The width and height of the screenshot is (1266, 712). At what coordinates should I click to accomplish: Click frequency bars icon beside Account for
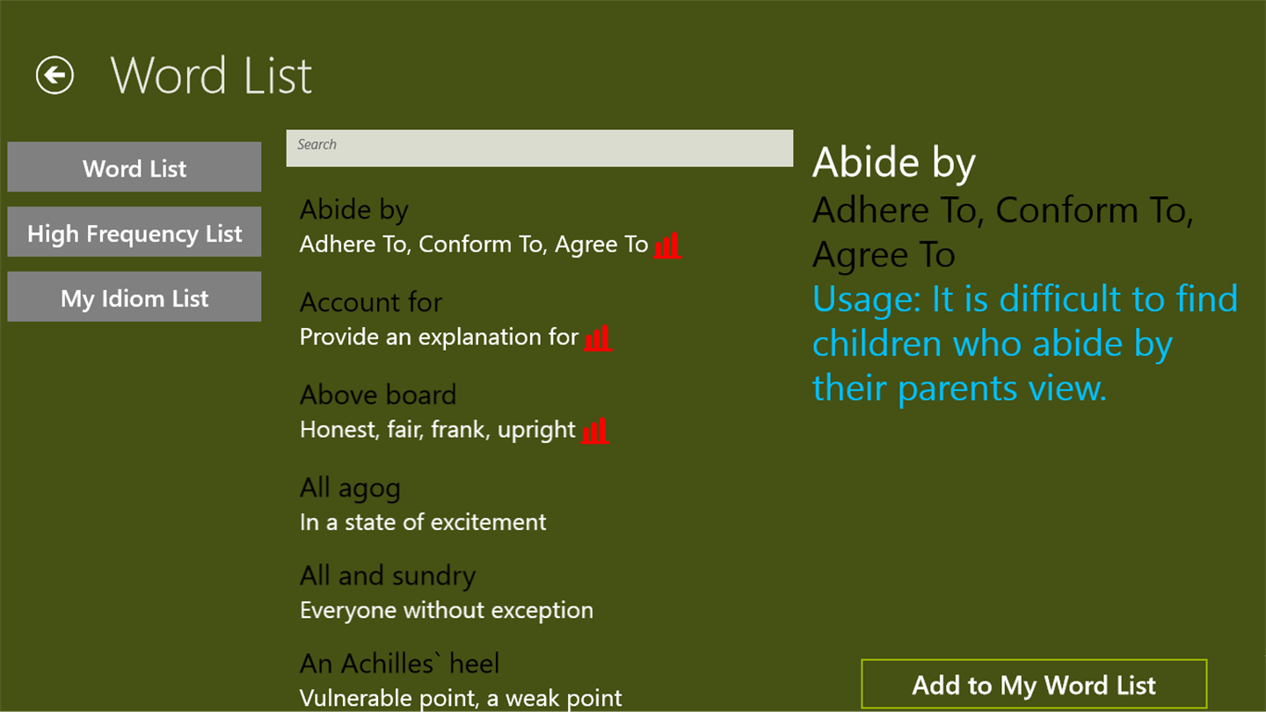598,338
